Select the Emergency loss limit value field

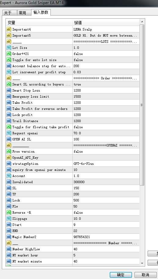pos(106,97)
